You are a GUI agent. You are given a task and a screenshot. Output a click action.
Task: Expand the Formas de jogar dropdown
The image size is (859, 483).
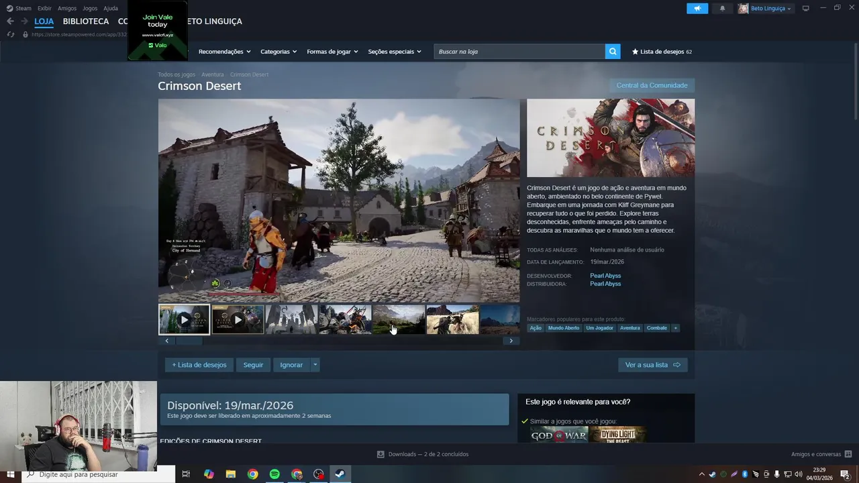coord(332,52)
